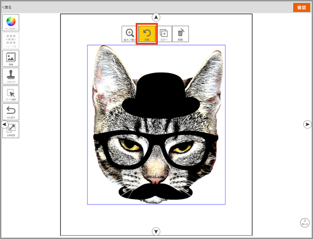Open the base color (ベースカラー) wheel tool

tap(11, 23)
